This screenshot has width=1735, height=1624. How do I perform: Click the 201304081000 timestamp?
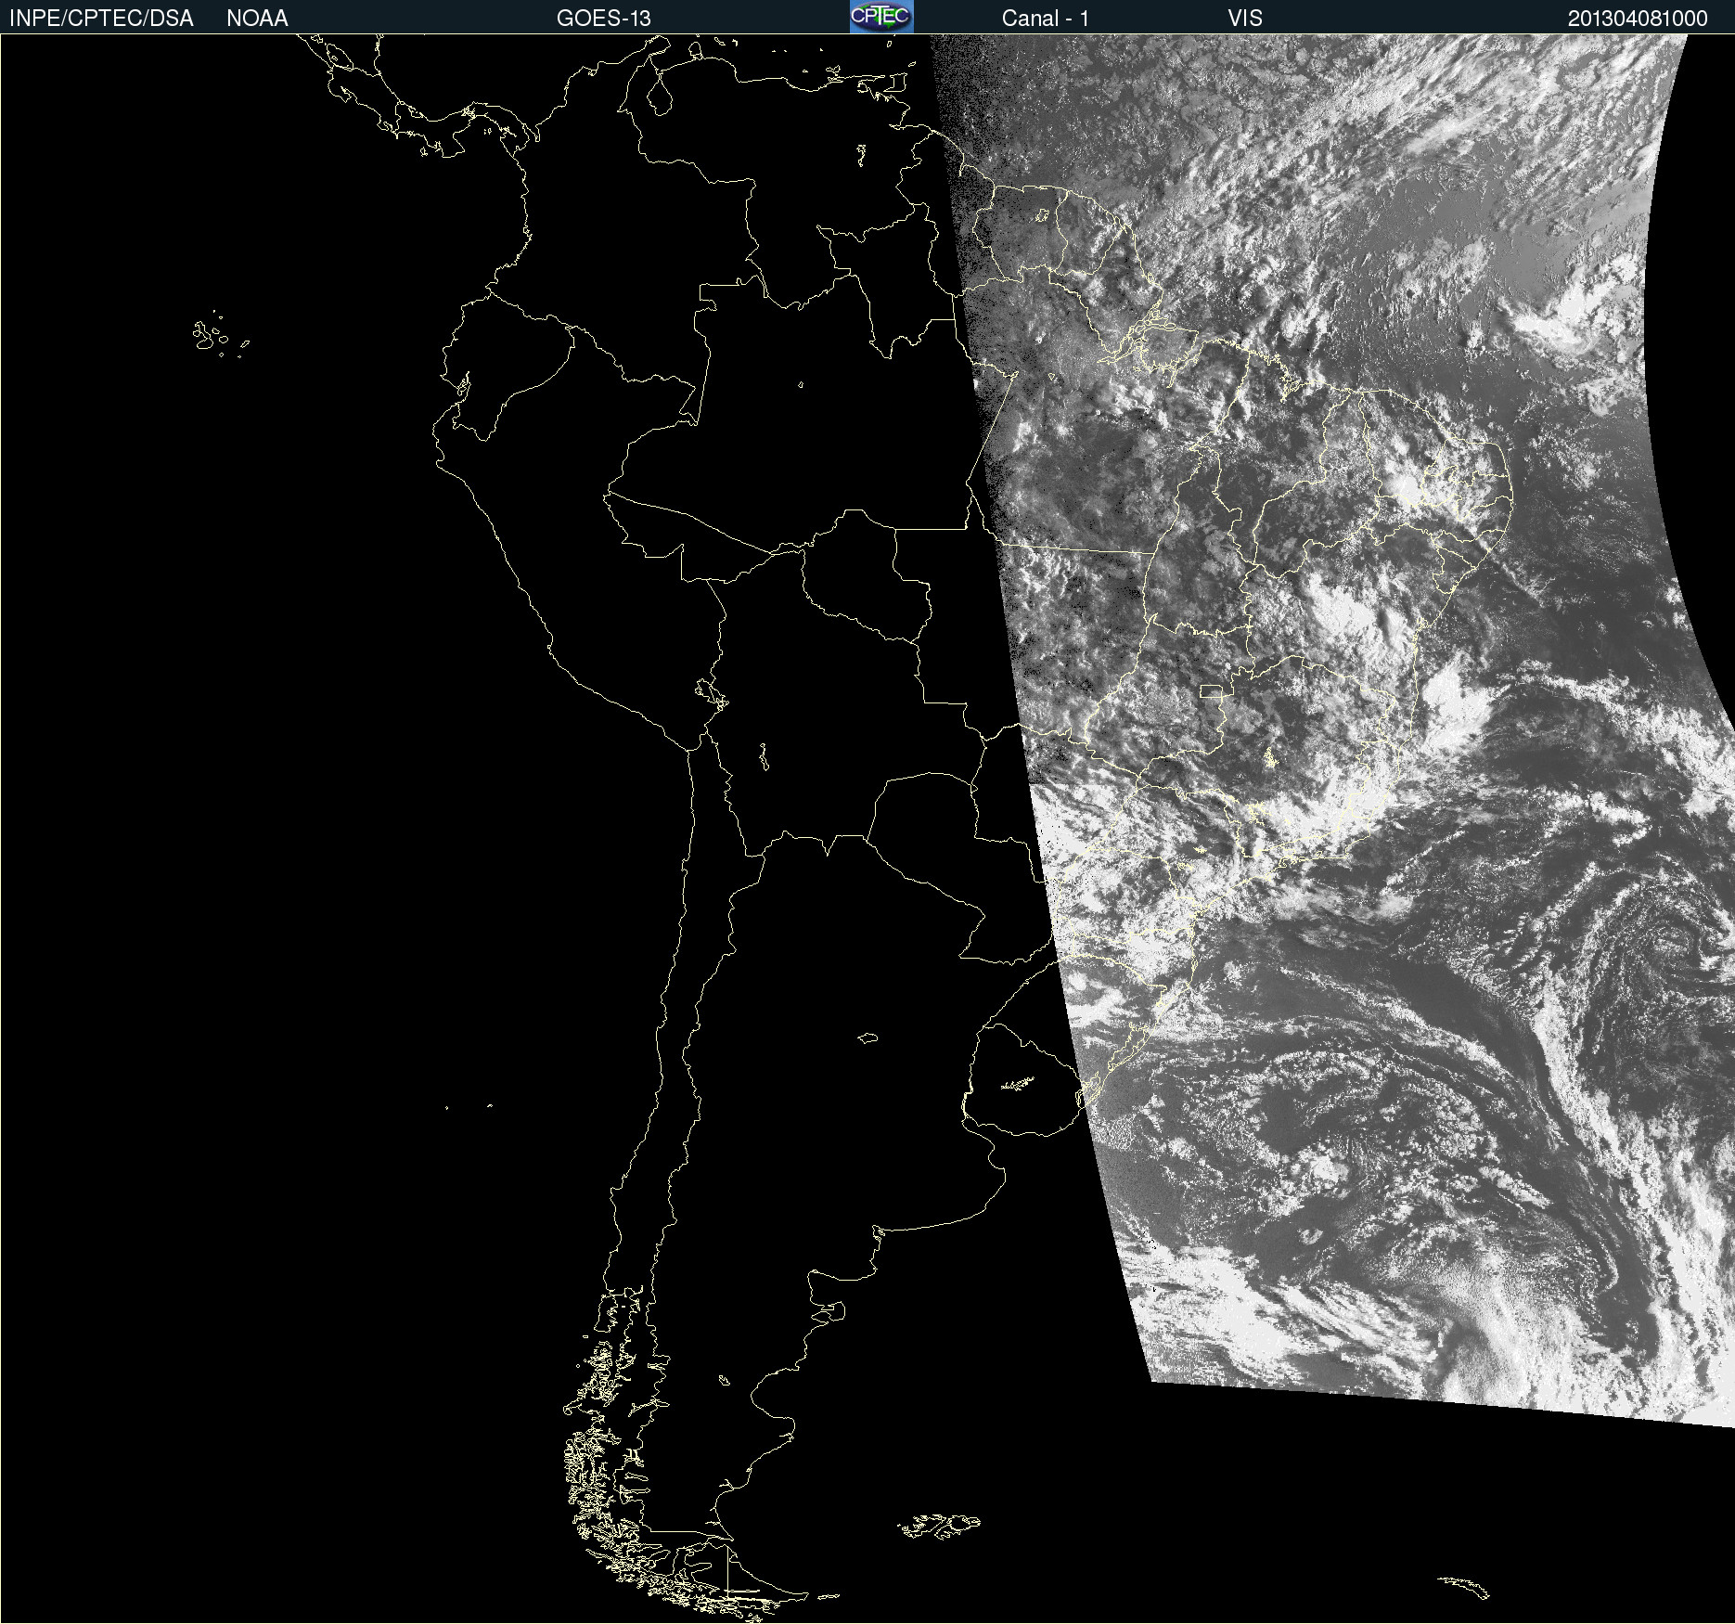[1637, 19]
